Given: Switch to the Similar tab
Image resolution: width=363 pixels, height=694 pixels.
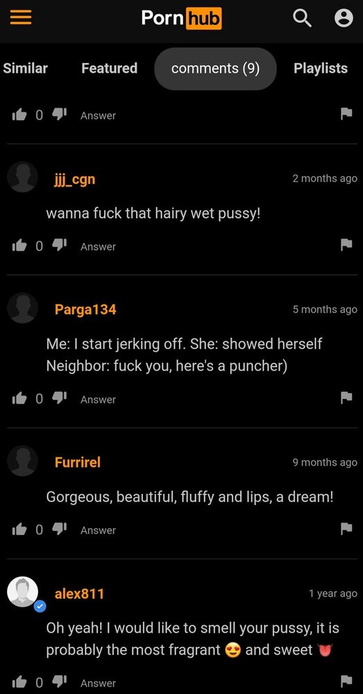Looking at the screenshot, I should point(25,69).
